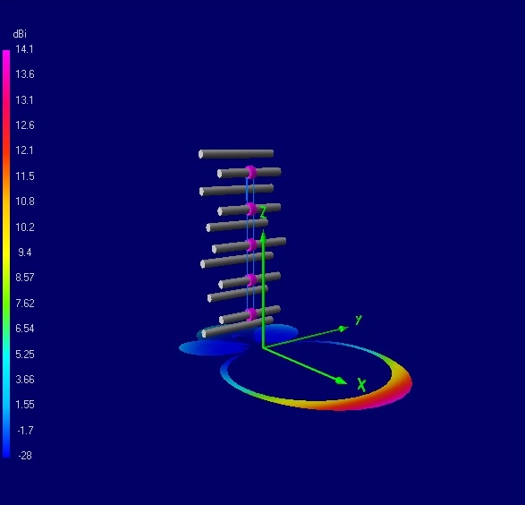
Task: Click the Z axis arrowhead tip
Action: [264, 235]
